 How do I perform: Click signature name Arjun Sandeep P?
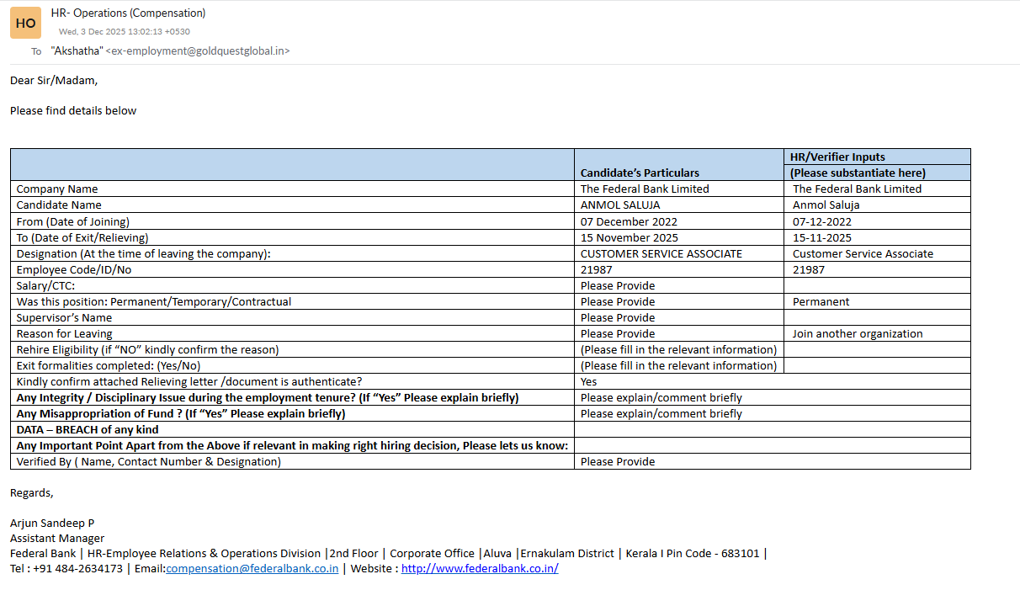52,523
